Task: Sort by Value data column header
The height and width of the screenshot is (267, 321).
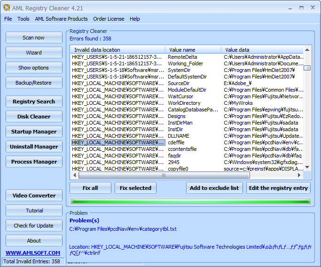Action: pos(262,50)
